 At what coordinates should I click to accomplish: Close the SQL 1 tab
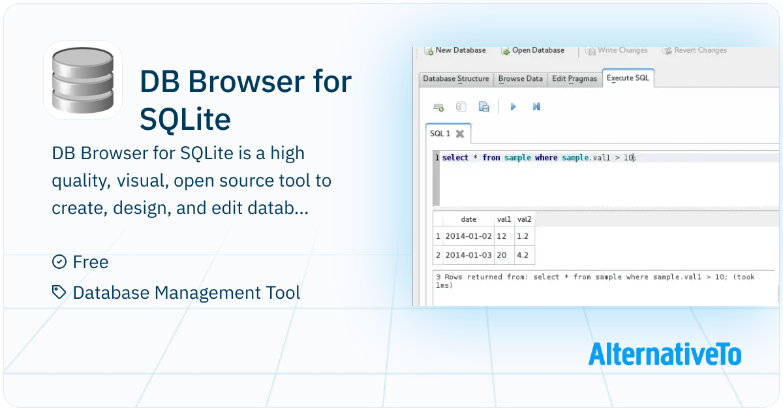pos(459,134)
